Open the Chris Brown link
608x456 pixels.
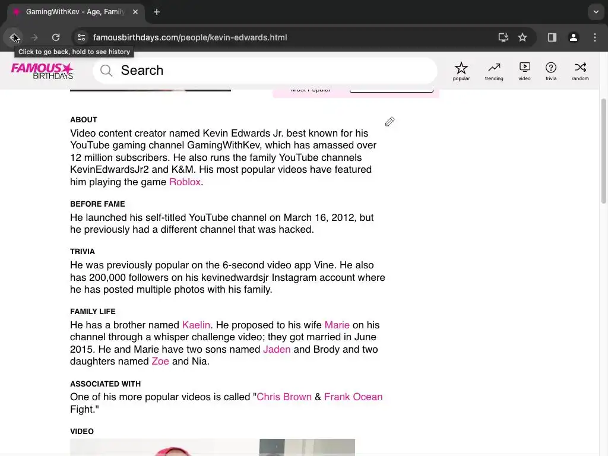[x=284, y=397]
